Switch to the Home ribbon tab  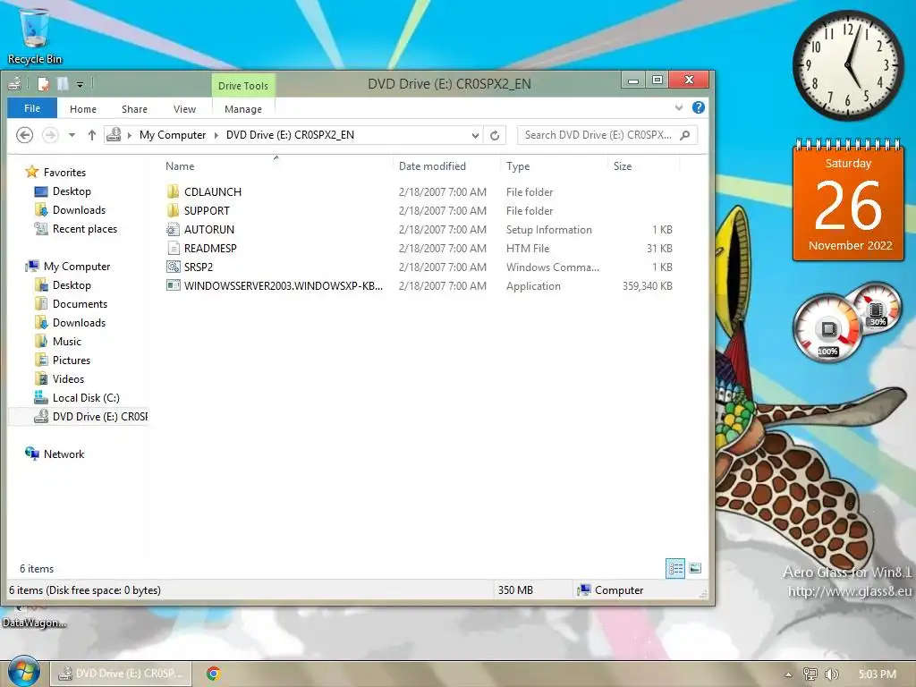click(x=83, y=109)
